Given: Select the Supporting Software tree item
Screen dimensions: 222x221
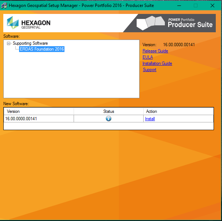Looking at the screenshot, I should pos(30,43).
